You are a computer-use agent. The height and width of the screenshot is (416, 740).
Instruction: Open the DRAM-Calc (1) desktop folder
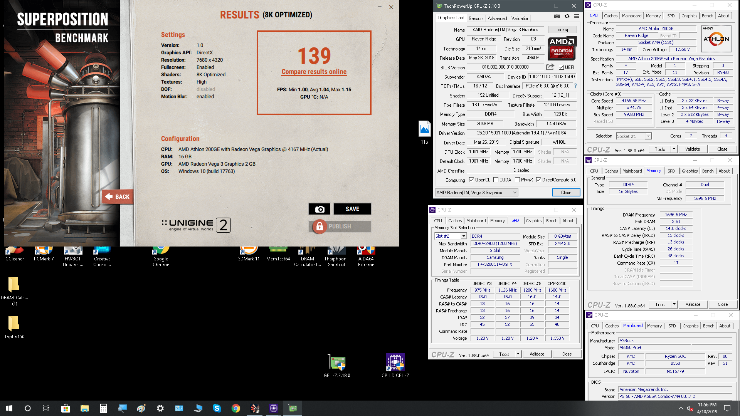14,291
